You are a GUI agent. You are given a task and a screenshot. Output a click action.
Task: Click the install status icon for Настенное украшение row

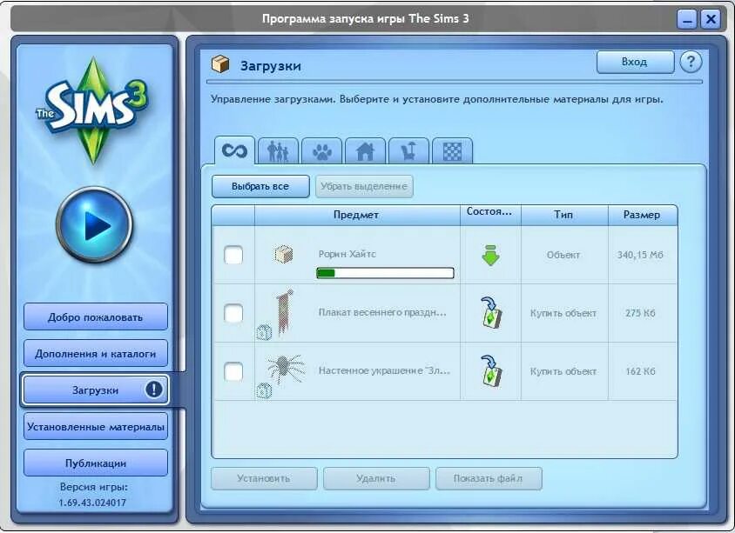click(491, 371)
